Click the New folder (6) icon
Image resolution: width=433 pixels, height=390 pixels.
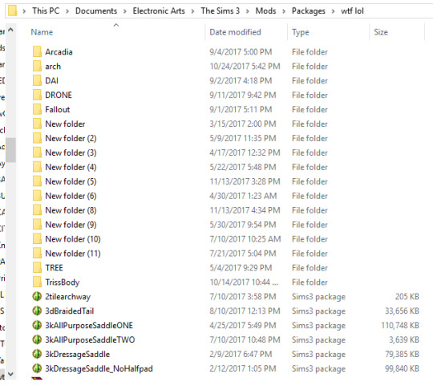tap(37, 196)
